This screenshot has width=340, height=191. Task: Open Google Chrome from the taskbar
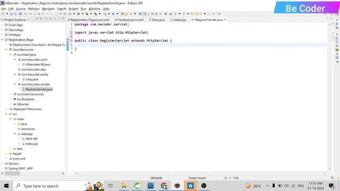tap(164, 186)
